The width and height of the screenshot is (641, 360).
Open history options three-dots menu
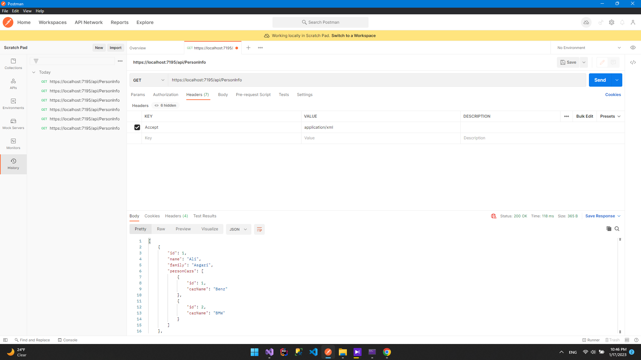tap(120, 61)
